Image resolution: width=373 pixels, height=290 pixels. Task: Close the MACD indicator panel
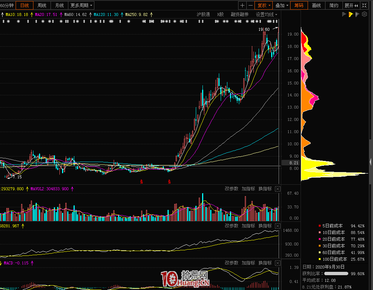[x=278, y=263]
